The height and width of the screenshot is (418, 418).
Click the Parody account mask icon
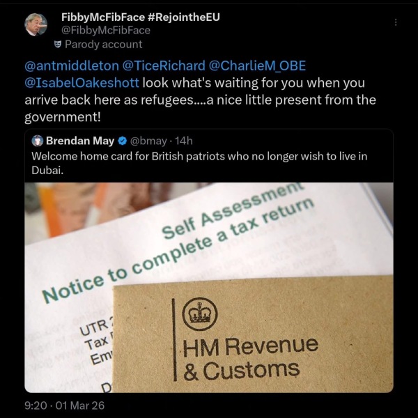tap(59, 45)
